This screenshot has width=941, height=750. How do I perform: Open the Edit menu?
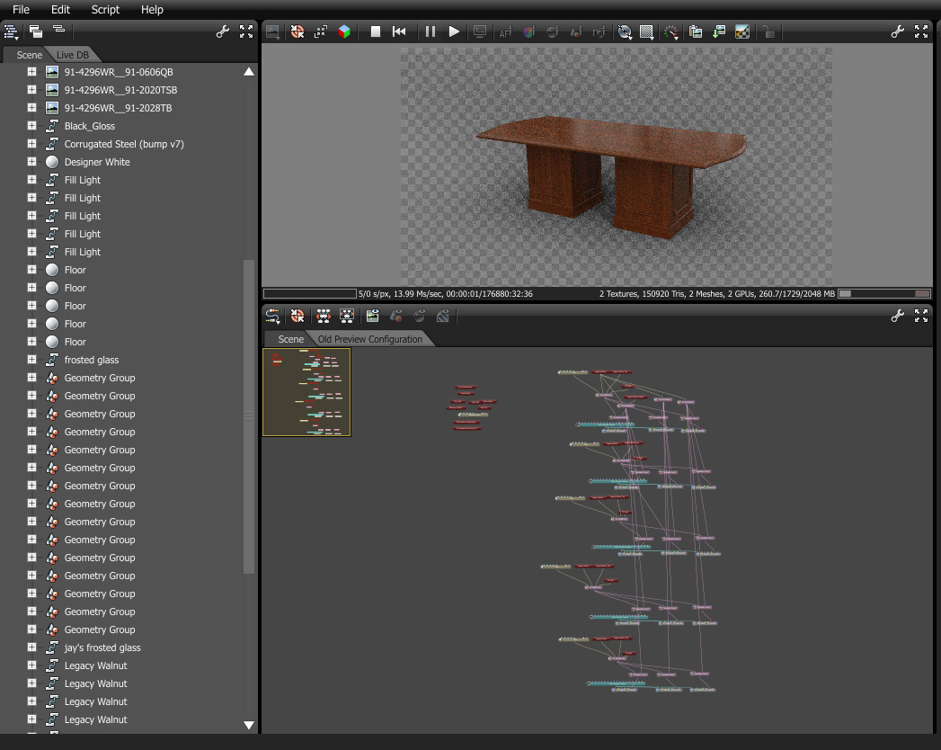click(60, 10)
